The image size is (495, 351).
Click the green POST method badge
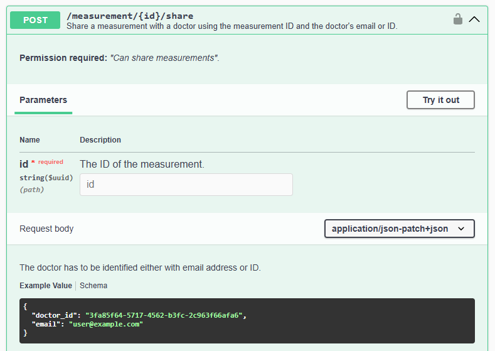point(36,20)
